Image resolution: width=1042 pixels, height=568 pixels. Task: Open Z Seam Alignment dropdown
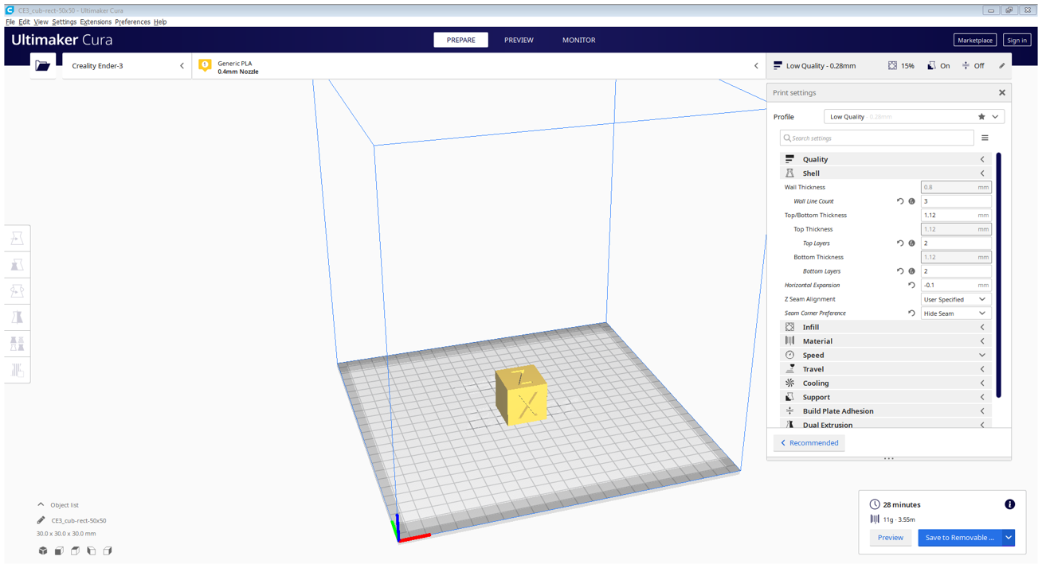956,299
